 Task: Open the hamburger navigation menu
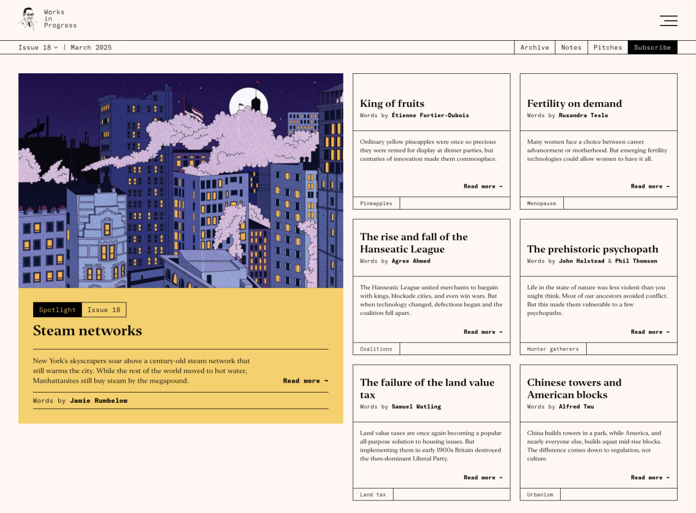pyautogui.click(x=668, y=21)
